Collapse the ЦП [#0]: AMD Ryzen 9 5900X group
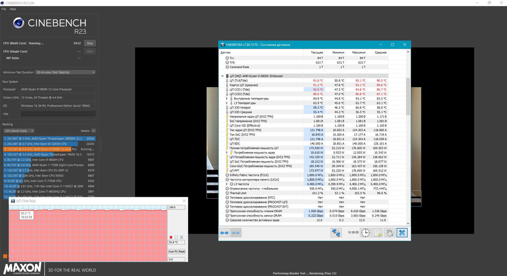This screenshot has height=276, width=507. click(x=222, y=76)
